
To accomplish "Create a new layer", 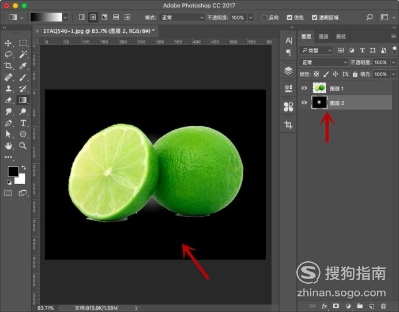I will point(372,306).
